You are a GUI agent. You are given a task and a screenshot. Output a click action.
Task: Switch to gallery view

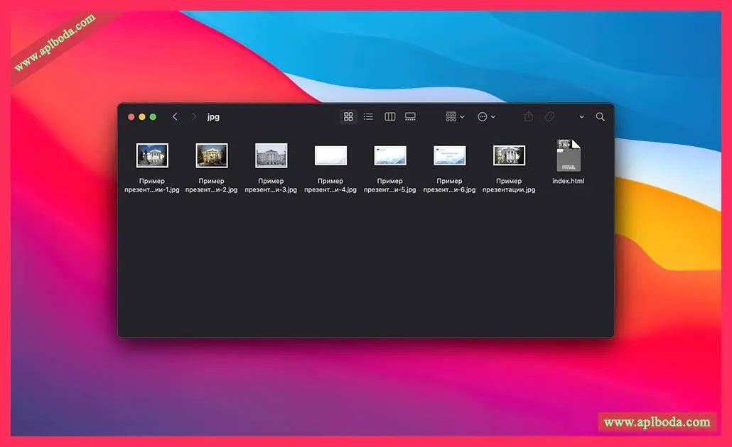tap(410, 117)
